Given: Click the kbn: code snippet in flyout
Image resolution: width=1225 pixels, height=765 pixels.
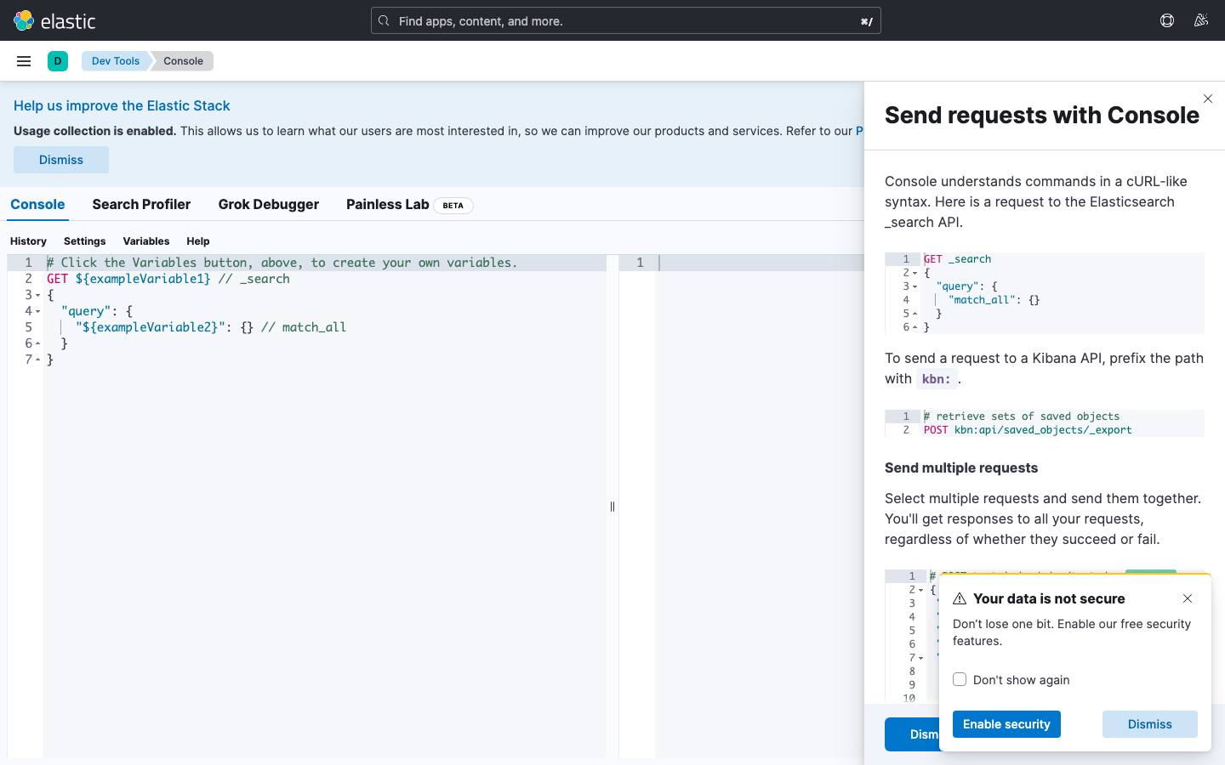Looking at the screenshot, I should (x=937, y=379).
